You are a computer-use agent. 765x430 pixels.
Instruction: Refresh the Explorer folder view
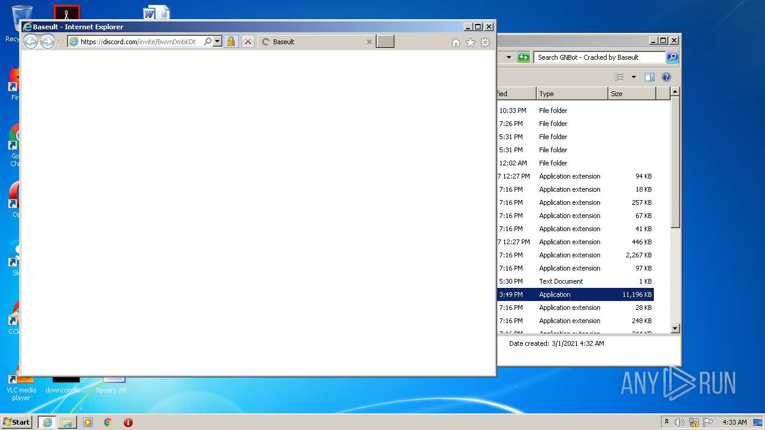524,57
